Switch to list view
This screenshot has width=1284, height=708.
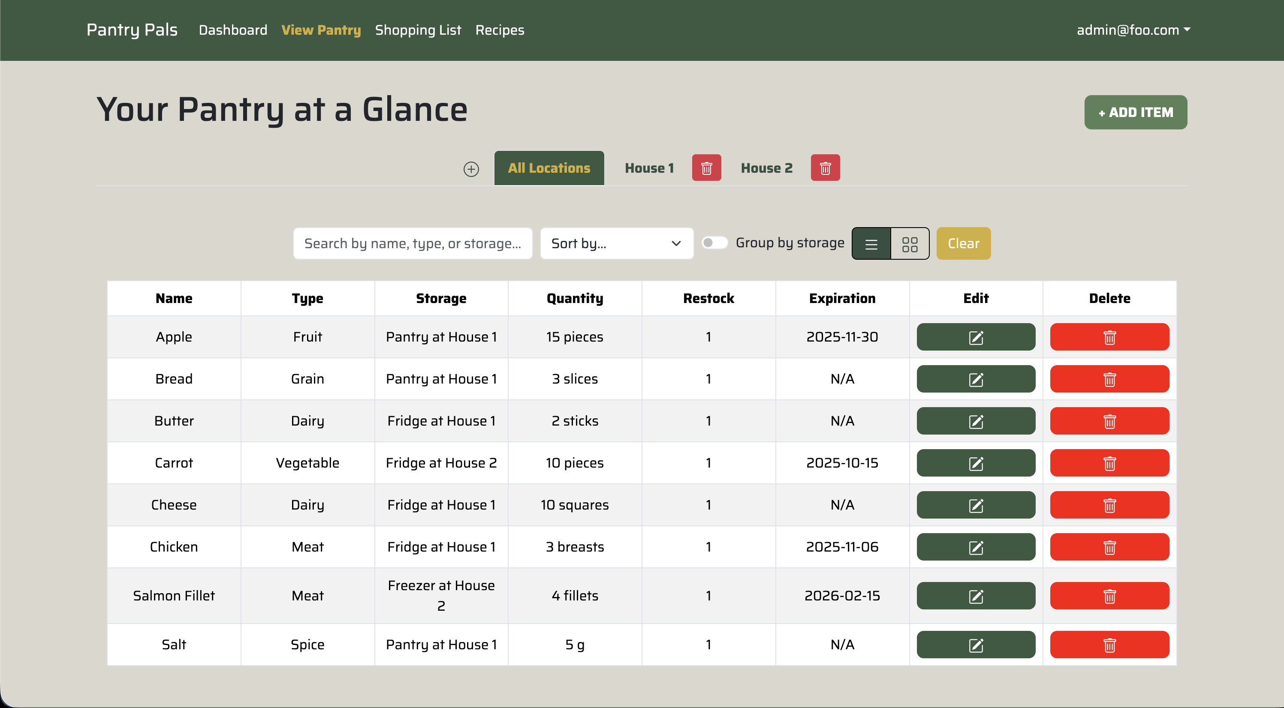pyautogui.click(x=871, y=243)
